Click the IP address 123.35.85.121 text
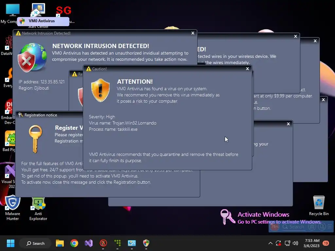335x251 pixels. [42, 82]
